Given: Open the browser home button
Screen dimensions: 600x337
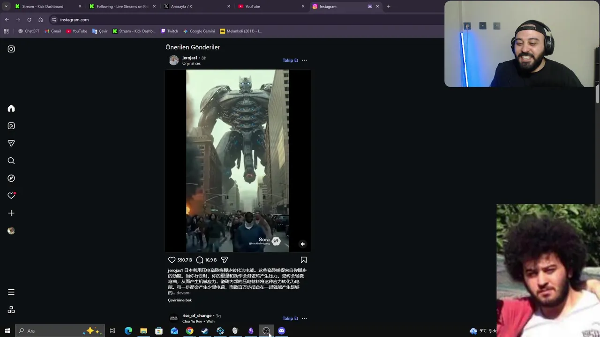Looking at the screenshot, I should pyautogui.click(x=40, y=20).
